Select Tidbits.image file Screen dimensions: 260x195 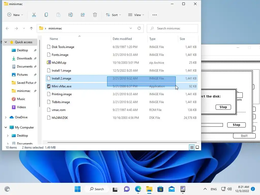point(122,102)
